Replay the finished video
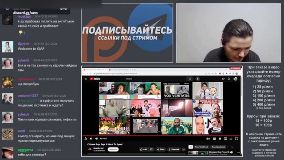 86,139
